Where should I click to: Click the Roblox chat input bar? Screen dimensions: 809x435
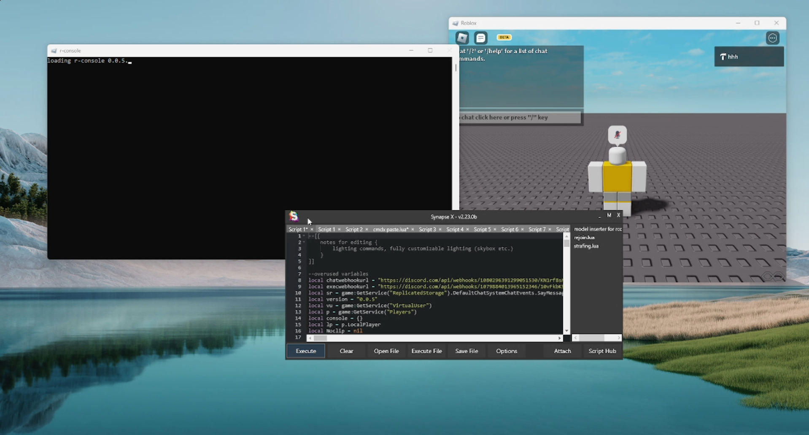tap(520, 117)
